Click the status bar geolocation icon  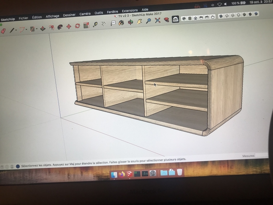(x=2, y=167)
